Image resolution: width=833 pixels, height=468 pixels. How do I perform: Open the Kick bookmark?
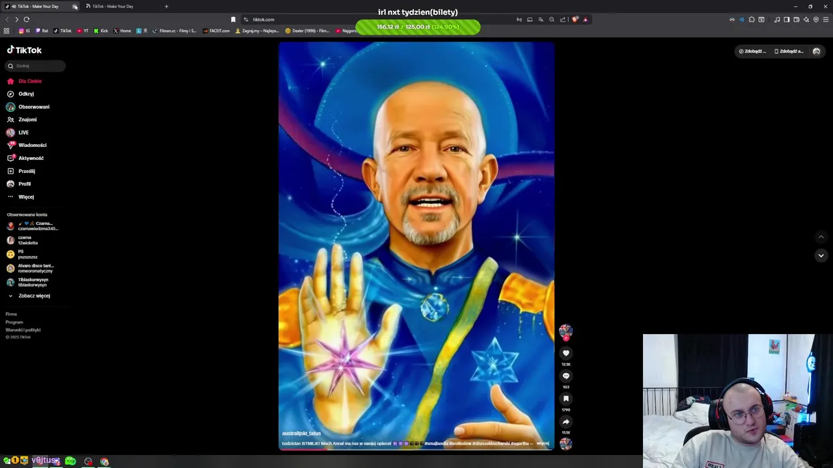point(101,31)
